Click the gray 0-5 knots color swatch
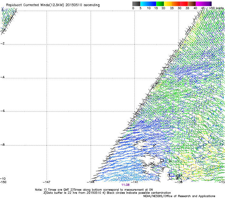The width and height of the screenshot is (225, 198). coord(136,4)
